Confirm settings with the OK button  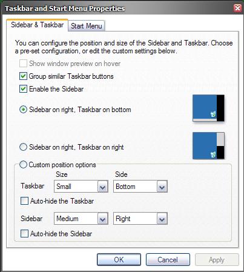119,260
